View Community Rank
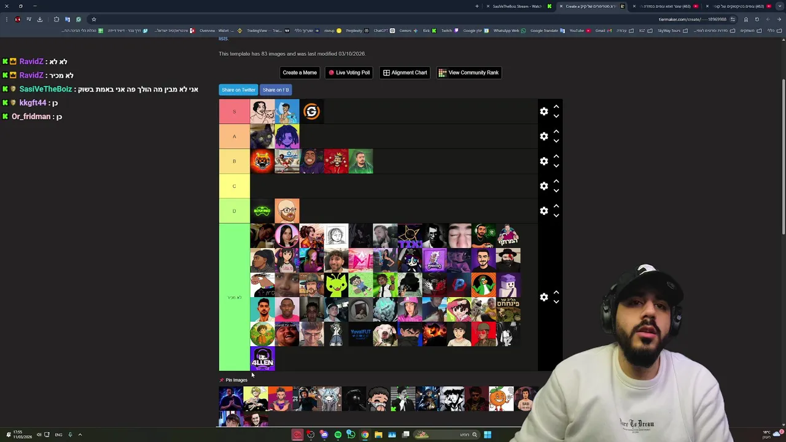Viewport: 786px width, 442px height. point(469,72)
